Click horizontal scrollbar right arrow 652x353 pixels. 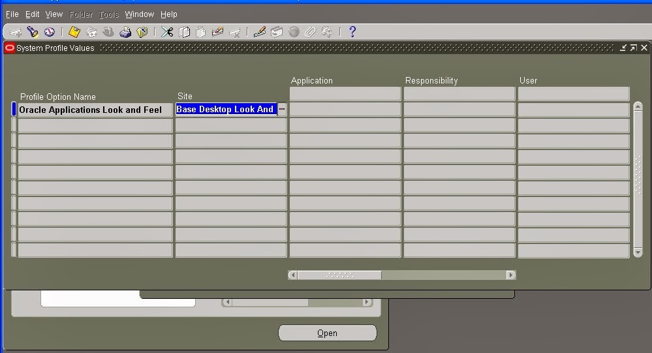pyautogui.click(x=511, y=275)
